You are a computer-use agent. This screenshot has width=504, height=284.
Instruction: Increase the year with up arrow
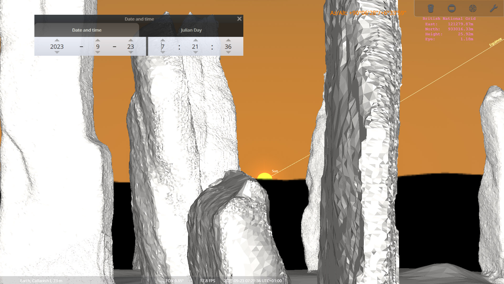point(57,40)
